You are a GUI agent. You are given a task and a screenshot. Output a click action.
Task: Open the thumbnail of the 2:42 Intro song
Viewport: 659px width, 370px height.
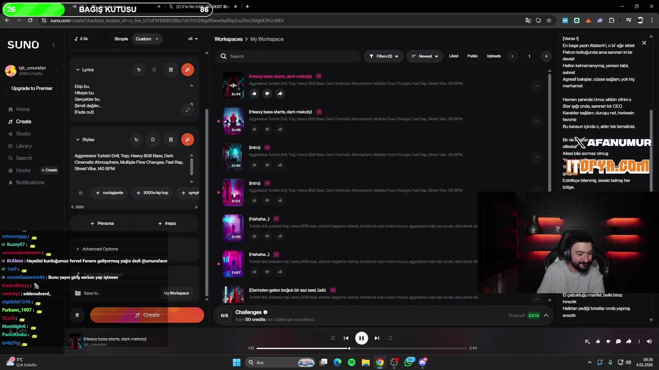(233, 156)
